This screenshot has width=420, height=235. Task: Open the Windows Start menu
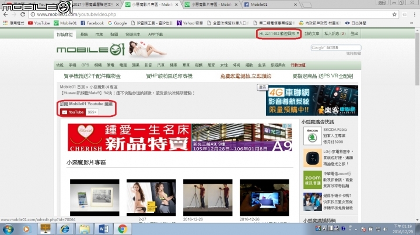pos(8,229)
